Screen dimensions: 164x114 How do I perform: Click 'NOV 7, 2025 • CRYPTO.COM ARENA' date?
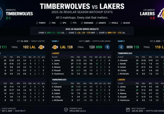[x=95, y=41]
